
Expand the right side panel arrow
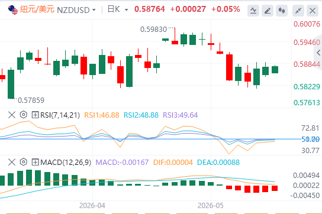[318, 53]
